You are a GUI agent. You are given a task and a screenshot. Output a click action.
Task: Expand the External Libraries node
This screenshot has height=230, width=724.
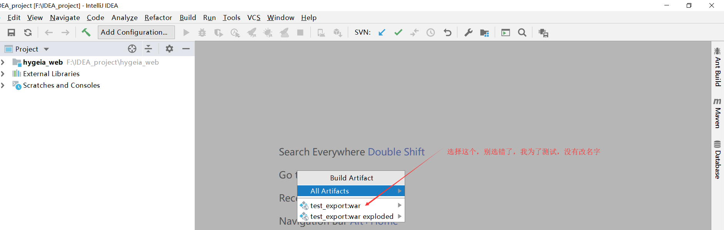point(3,73)
